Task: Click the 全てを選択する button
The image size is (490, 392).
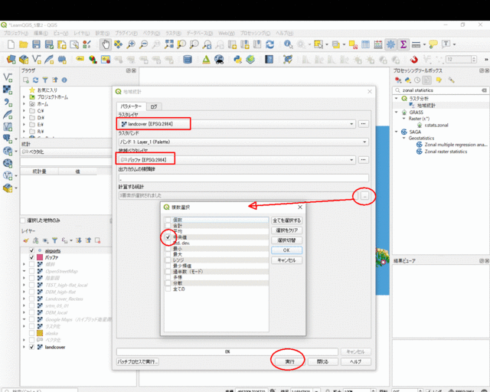Action: [286, 220]
